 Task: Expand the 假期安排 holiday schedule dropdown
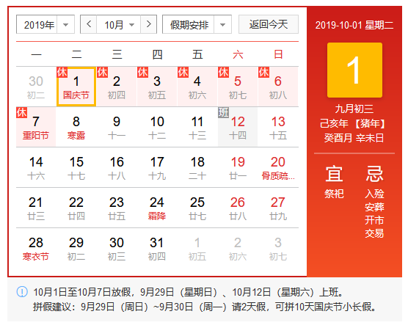(197, 24)
